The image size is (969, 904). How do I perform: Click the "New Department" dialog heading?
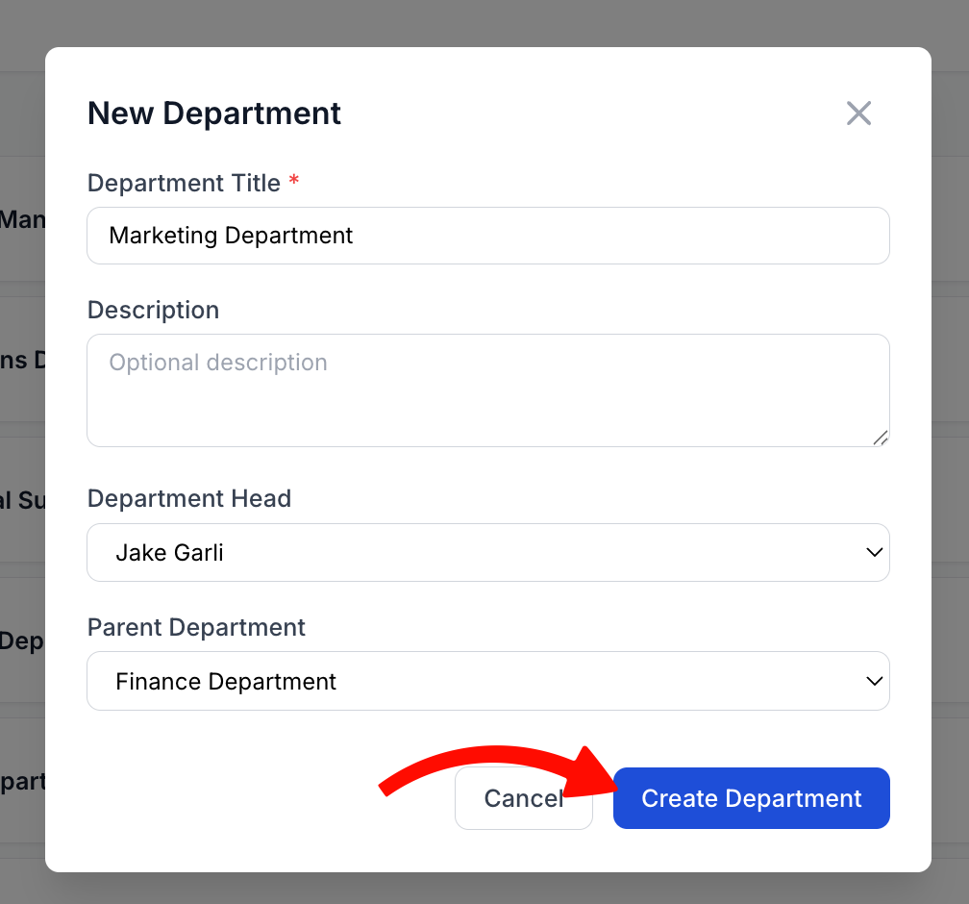coord(213,113)
